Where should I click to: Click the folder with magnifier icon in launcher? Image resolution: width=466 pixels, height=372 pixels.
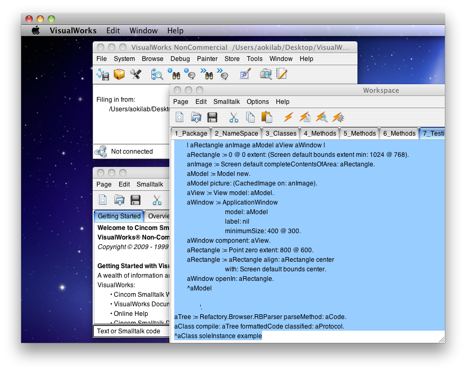click(266, 74)
